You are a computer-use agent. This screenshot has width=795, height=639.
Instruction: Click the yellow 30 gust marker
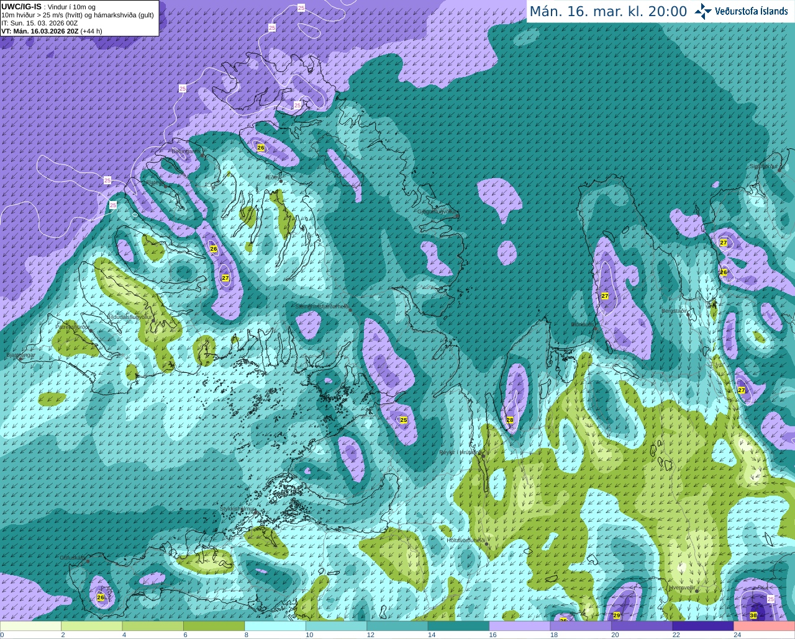click(x=753, y=615)
